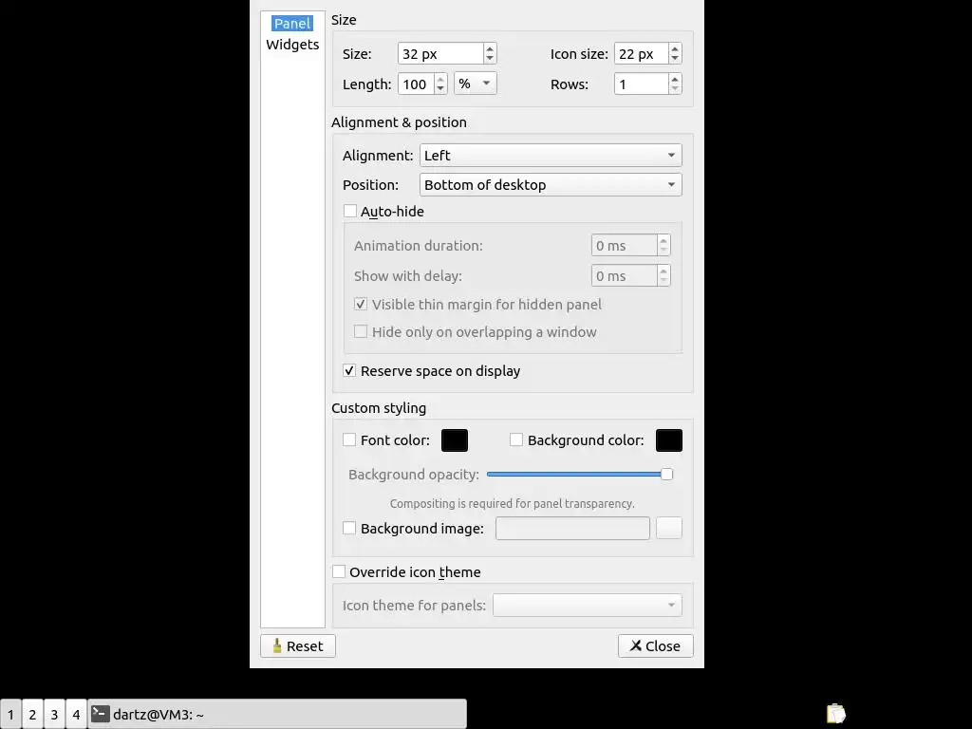Switch to desktop 4 in pager
972x729 pixels.
76,714
